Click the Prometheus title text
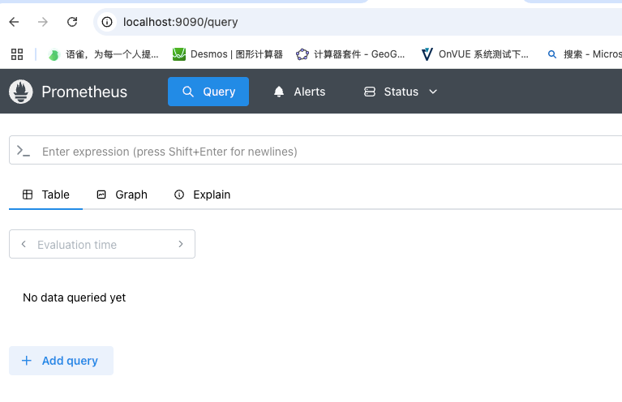Screen dimensions: 622x402 84,92
